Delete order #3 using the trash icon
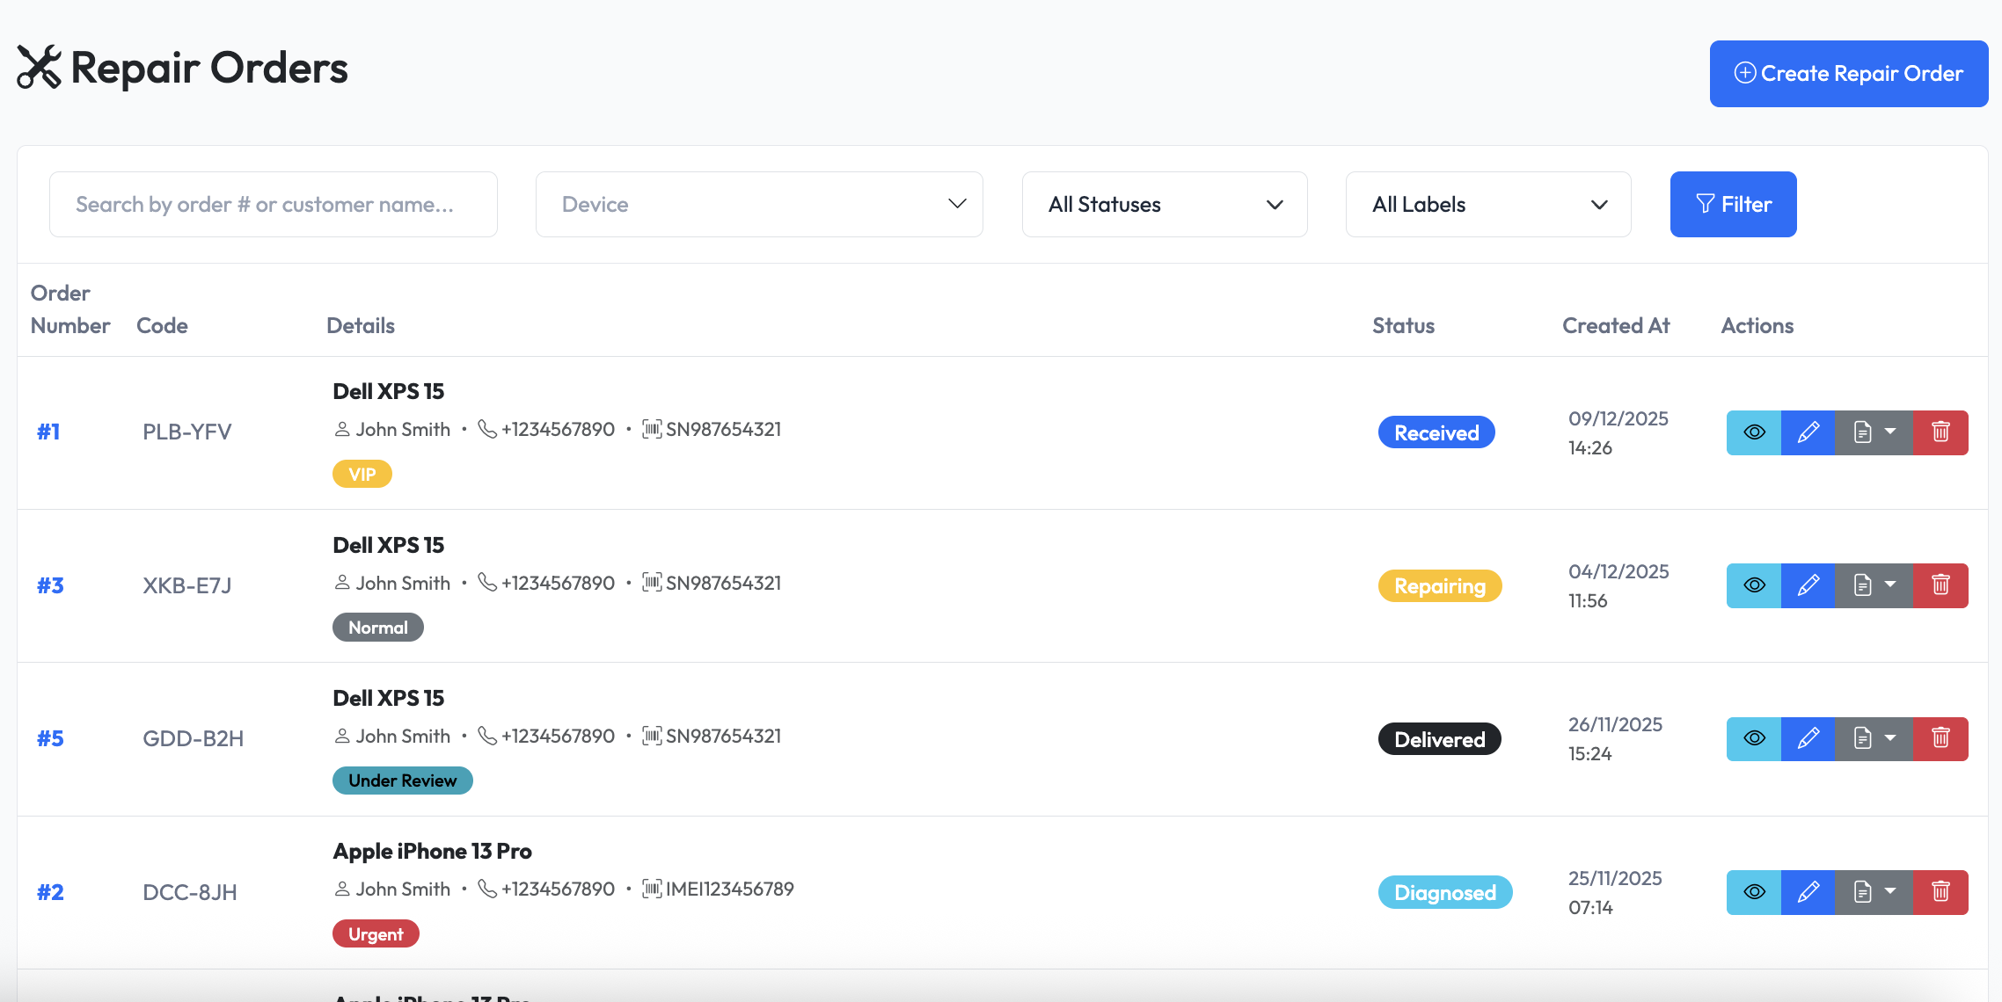Screen dimensions: 2002x1002 (x=1940, y=585)
